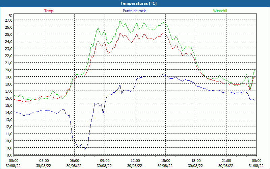Click the 11,0 y-axis value
270x169 pixels.
pyautogui.click(x=9, y=134)
